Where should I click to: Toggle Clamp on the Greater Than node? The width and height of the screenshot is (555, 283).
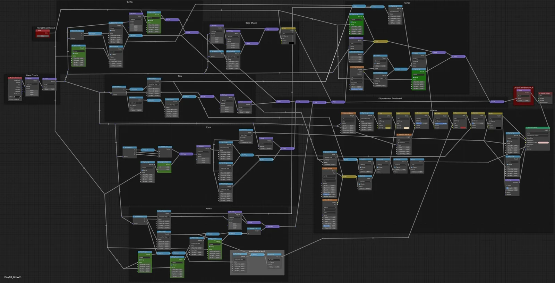[x=324, y=160]
